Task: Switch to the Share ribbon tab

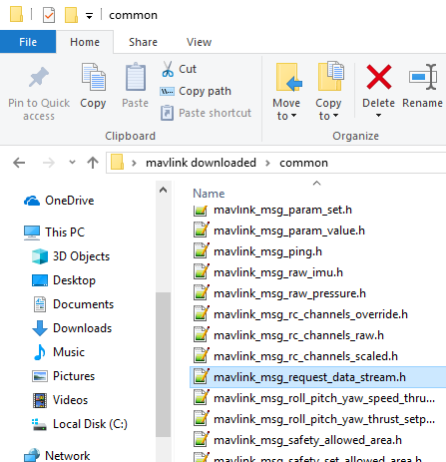Action: click(x=143, y=42)
